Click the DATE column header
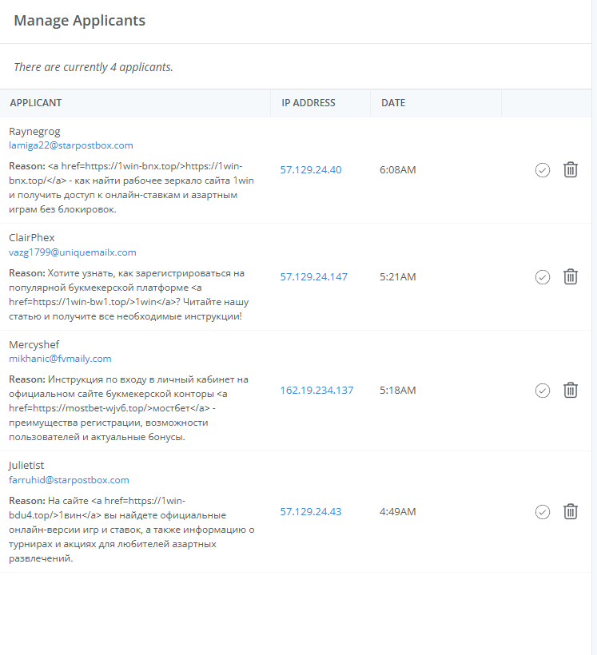The height and width of the screenshot is (655, 597). point(393,103)
